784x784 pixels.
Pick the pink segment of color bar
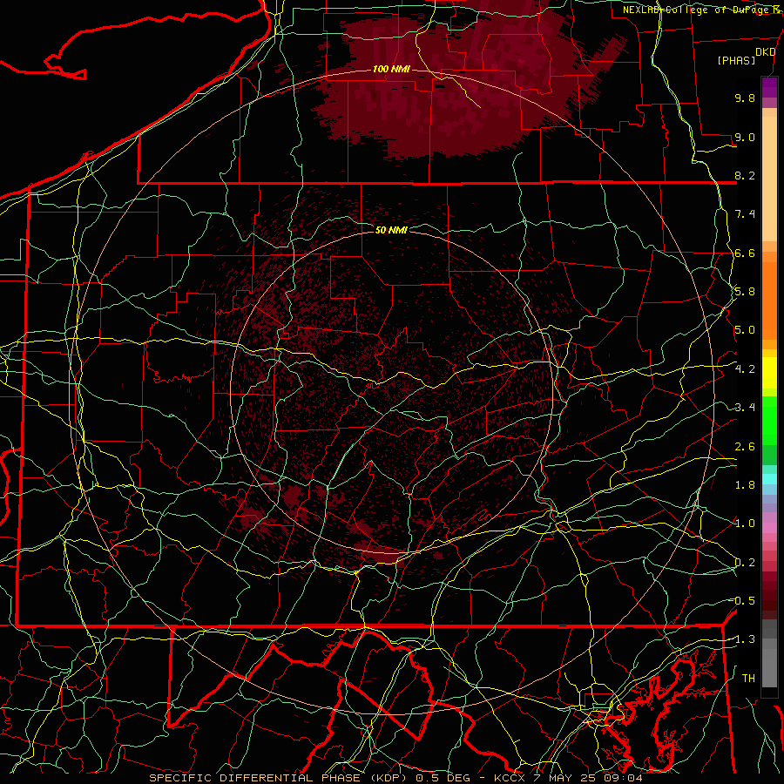769,528
